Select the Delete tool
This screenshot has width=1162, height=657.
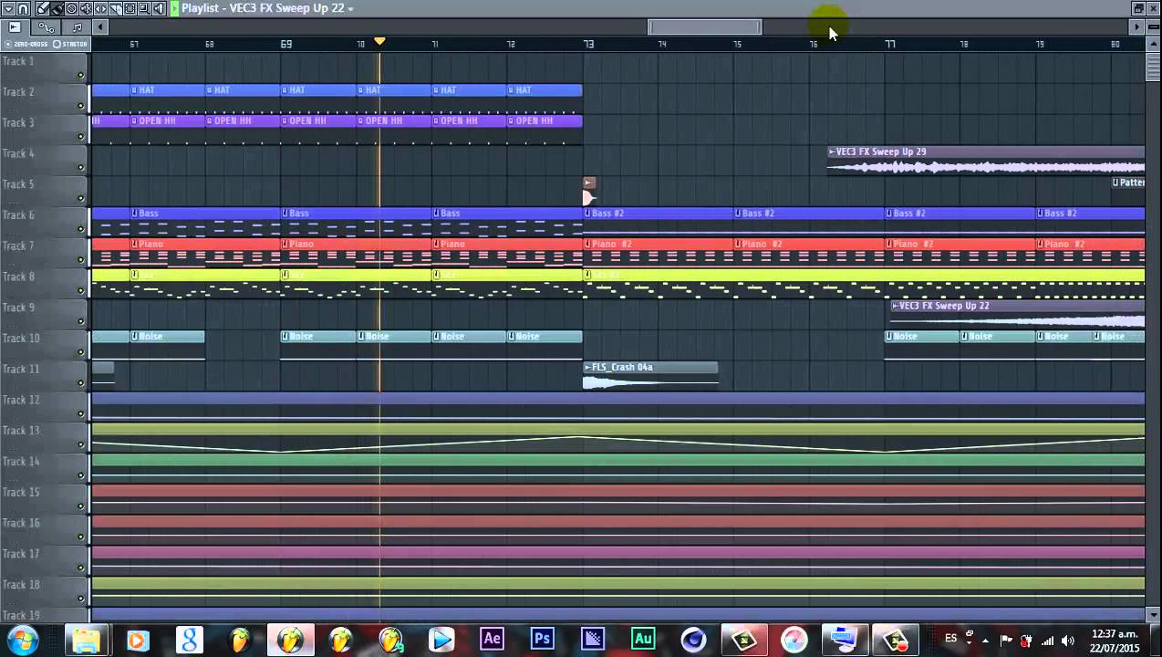click(x=71, y=8)
